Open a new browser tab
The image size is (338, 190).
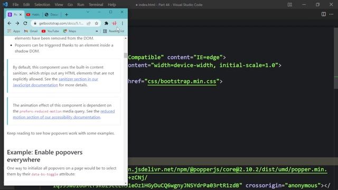pyautogui.click(x=67, y=15)
